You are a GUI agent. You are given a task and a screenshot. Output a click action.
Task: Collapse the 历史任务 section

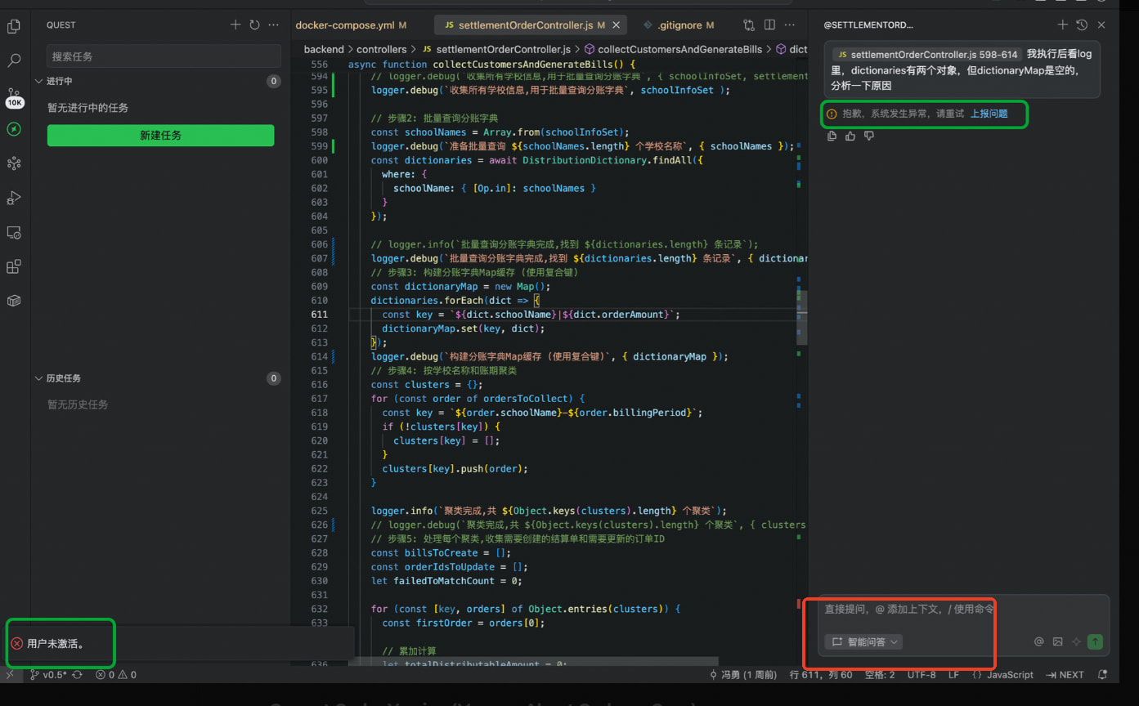point(38,378)
